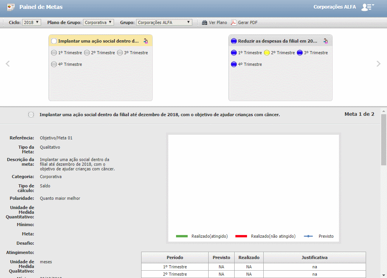Go to previous goal cards with left arrow
Viewport: 387px width, 278px height.
coord(7,64)
